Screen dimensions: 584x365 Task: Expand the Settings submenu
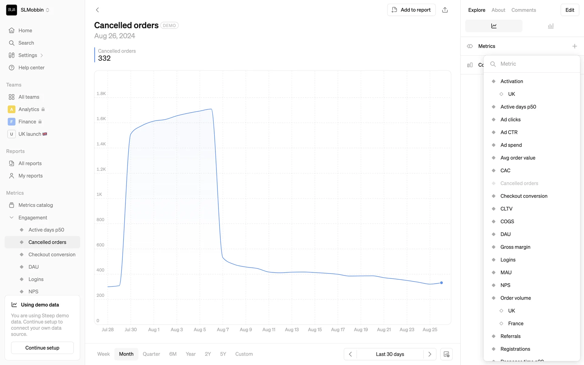(x=42, y=55)
